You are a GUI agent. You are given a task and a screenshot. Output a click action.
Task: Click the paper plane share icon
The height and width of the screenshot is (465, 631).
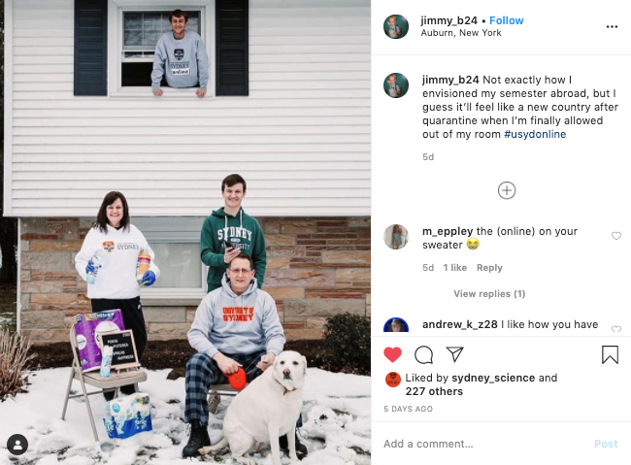(454, 354)
